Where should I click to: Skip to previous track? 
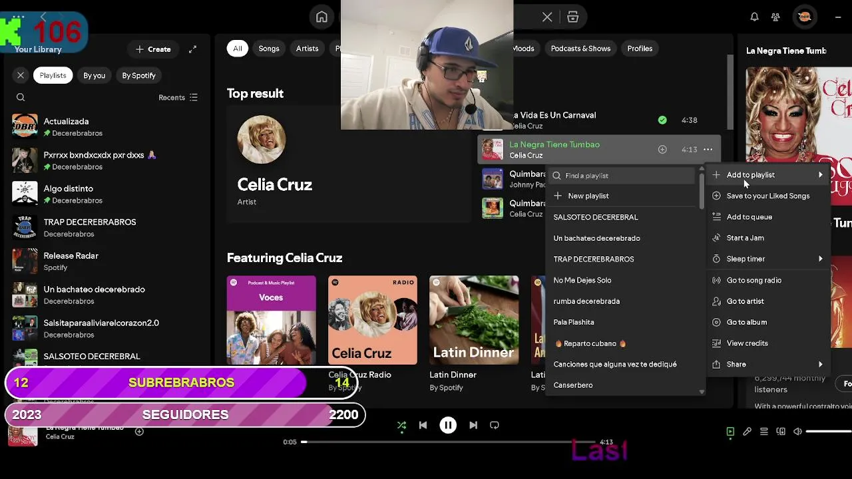[423, 425]
